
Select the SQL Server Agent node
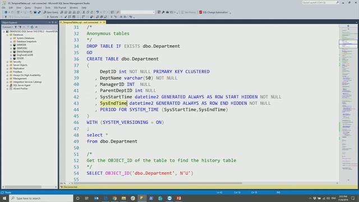point(22,85)
